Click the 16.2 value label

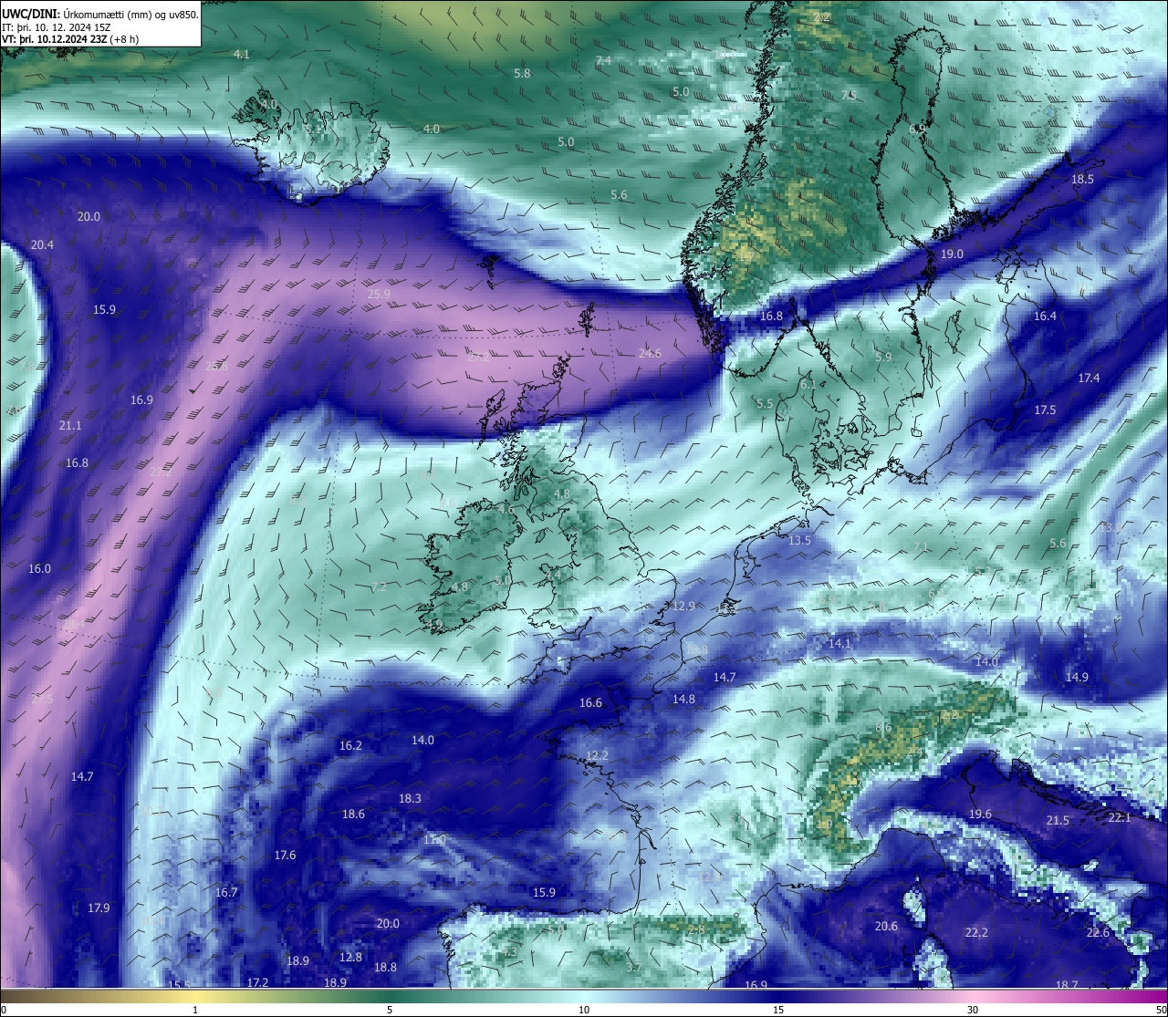coord(350,745)
